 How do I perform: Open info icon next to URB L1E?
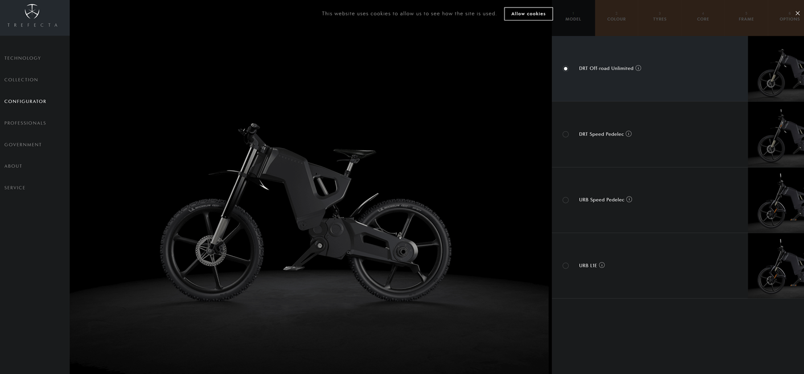(x=602, y=265)
